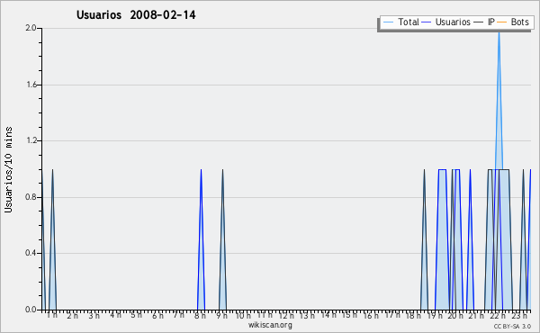The height and width of the screenshot is (333, 540).
Task: Click the chart title 'Usuarios 2008-02-14'
Action: (136, 14)
